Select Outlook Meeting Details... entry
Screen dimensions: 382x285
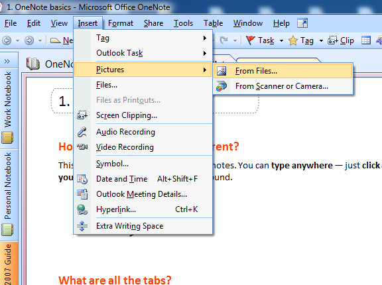pos(143,194)
